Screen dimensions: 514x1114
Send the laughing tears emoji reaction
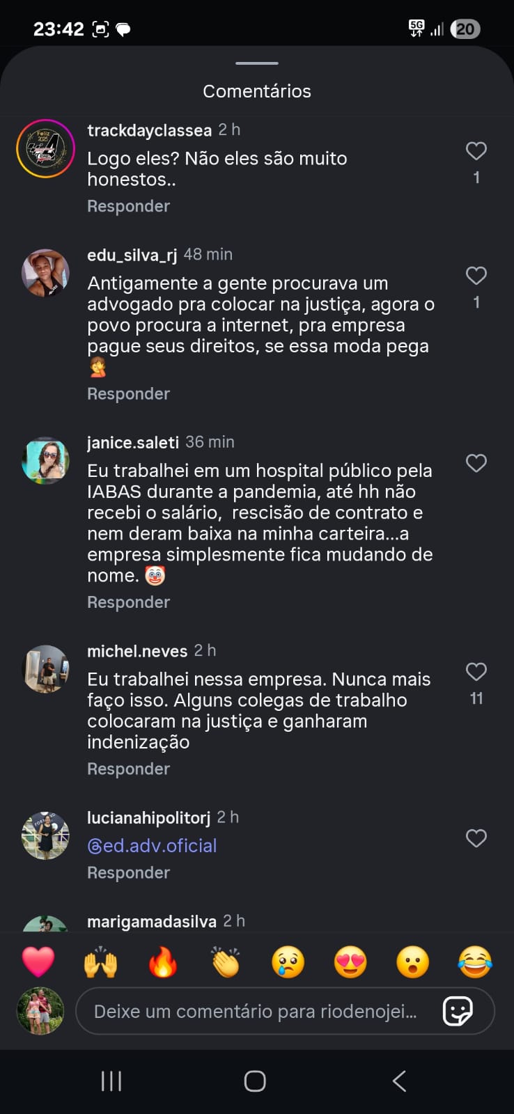click(475, 962)
